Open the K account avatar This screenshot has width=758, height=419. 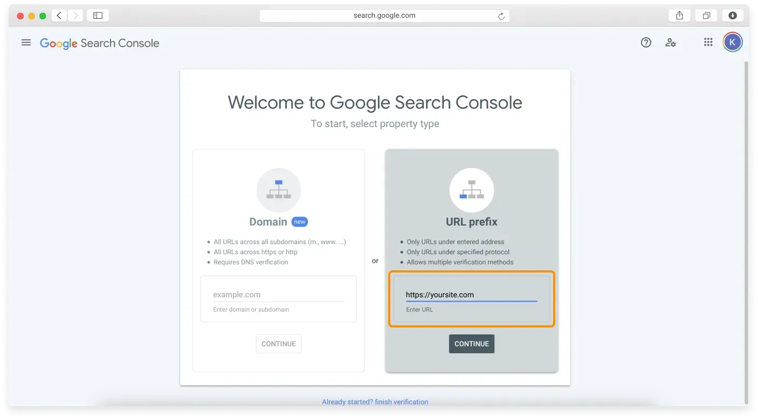click(732, 42)
